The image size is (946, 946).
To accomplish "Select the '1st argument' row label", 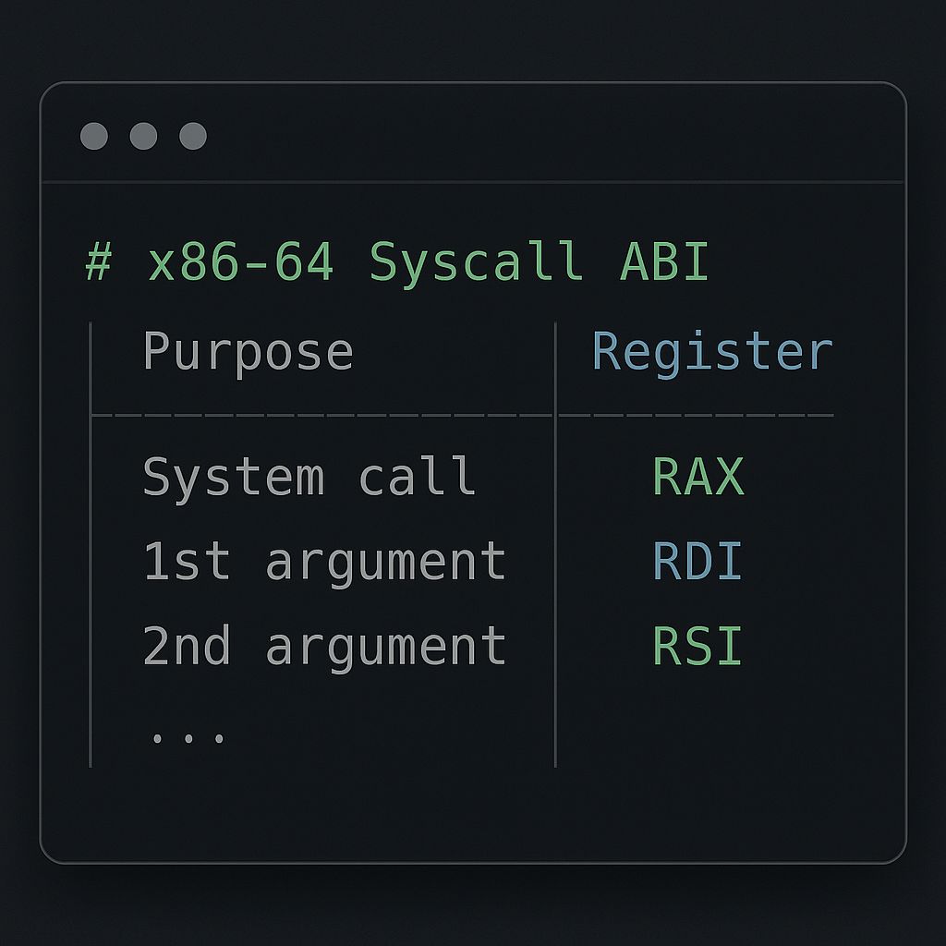I will (323, 562).
